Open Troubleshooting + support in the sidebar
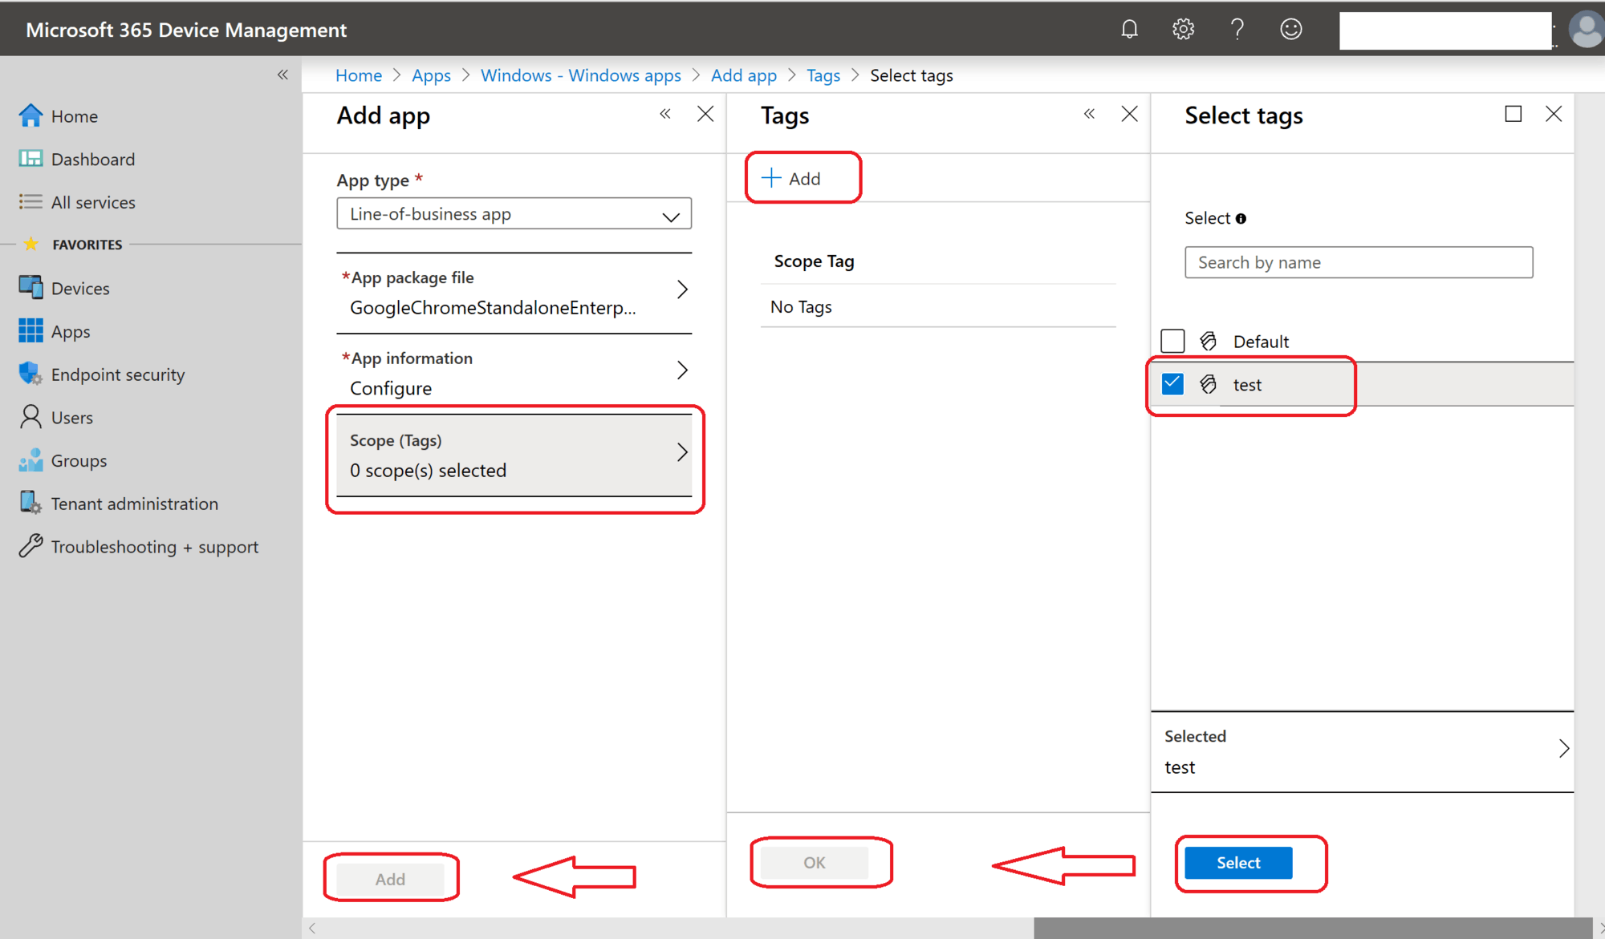This screenshot has height=939, width=1605. tap(154, 547)
